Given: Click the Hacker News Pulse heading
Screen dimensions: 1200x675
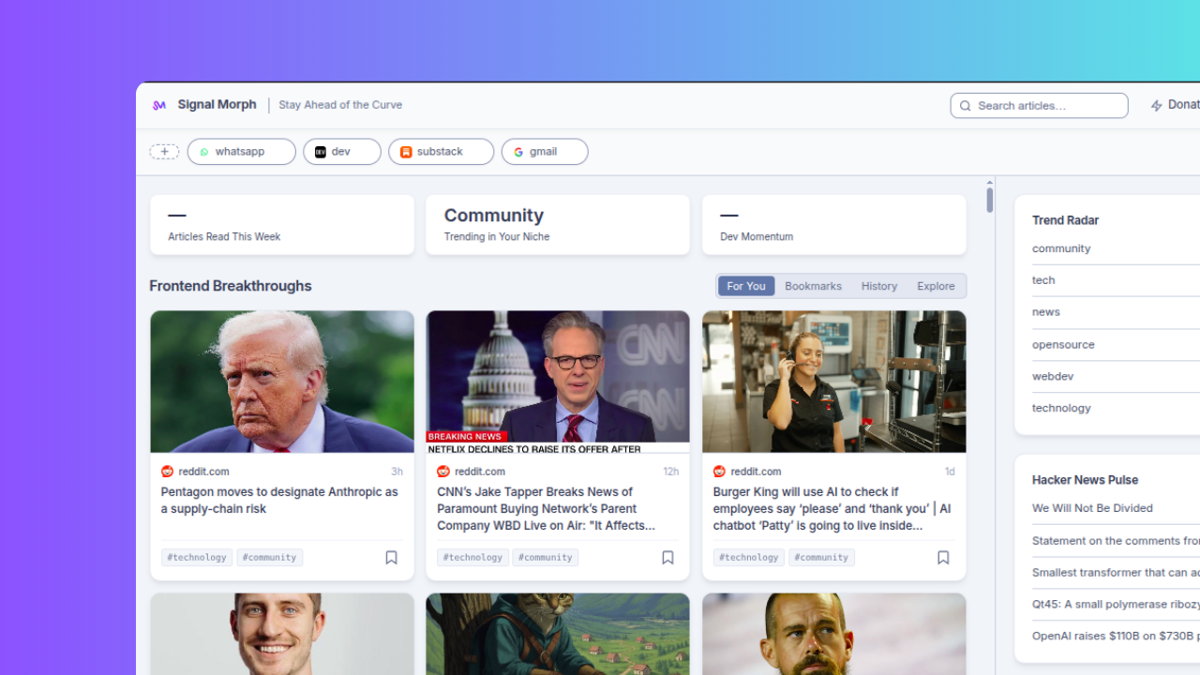Looking at the screenshot, I should (x=1085, y=480).
